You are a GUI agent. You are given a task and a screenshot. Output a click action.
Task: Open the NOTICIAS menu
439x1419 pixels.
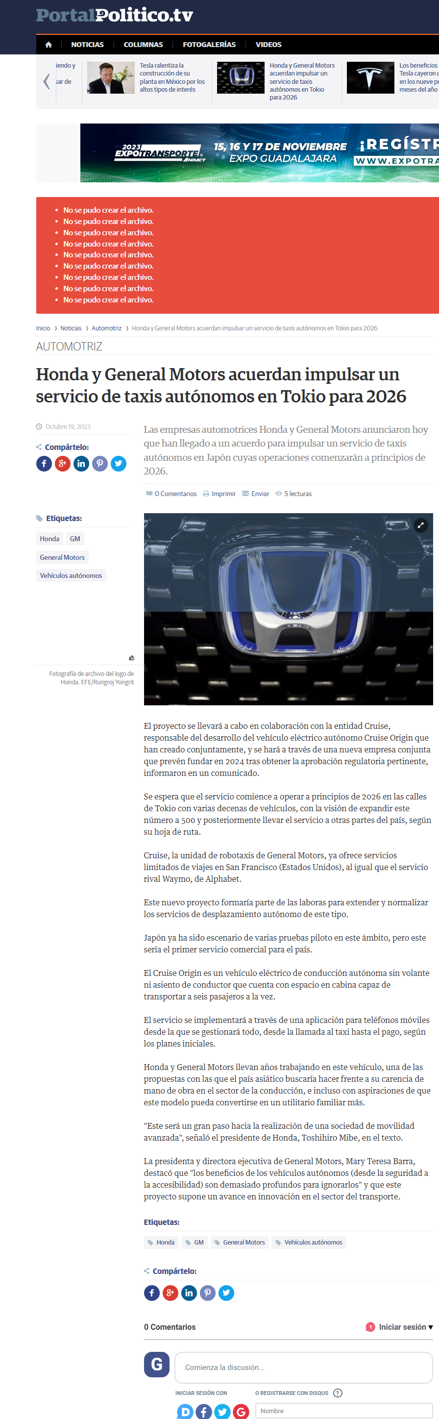tap(87, 45)
